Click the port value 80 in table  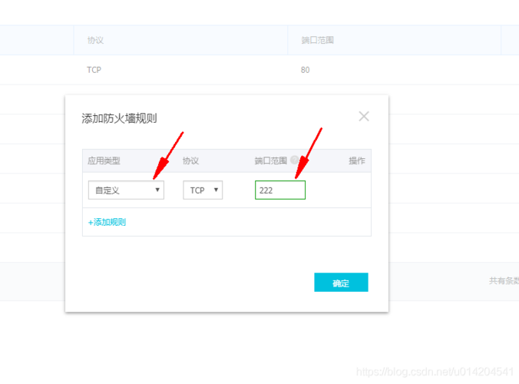305,70
